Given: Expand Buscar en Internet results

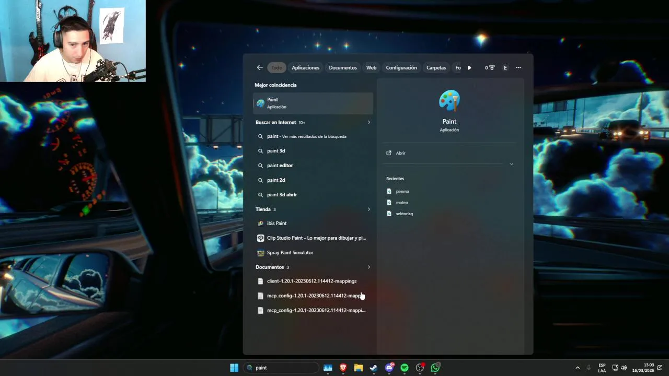Looking at the screenshot, I should pos(368,122).
